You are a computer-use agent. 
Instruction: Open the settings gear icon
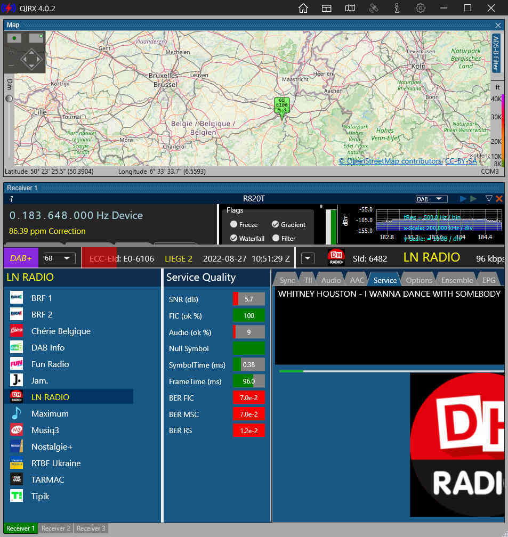pyautogui.click(x=420, y=8)
